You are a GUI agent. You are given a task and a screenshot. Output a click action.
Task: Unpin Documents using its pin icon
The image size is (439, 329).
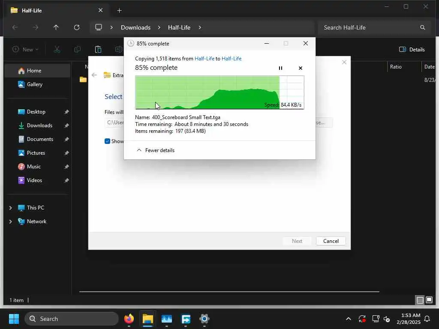tap(66, 139)
